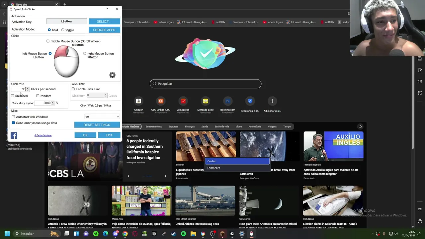The height and width of the screenshot is (239, 425).
Task: Switch to the Entretenimento news tab
Action: point(154,126)
